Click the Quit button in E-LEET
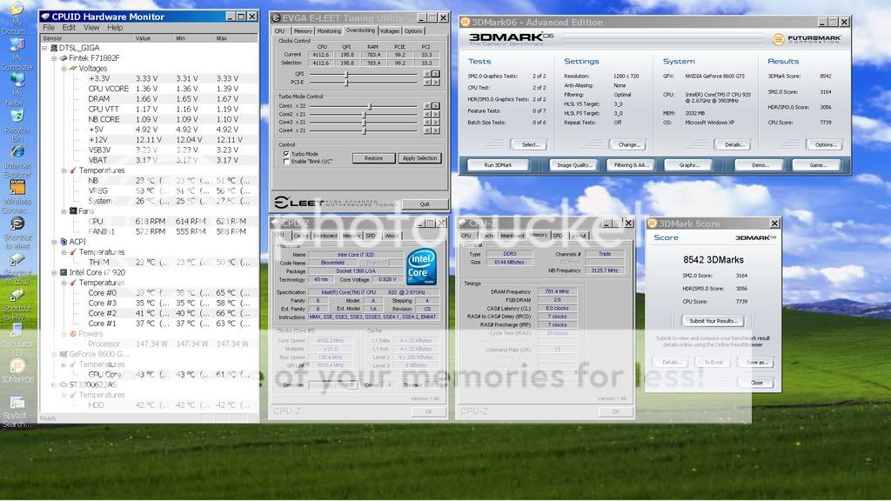891x501 pixels. coord(425,204)
